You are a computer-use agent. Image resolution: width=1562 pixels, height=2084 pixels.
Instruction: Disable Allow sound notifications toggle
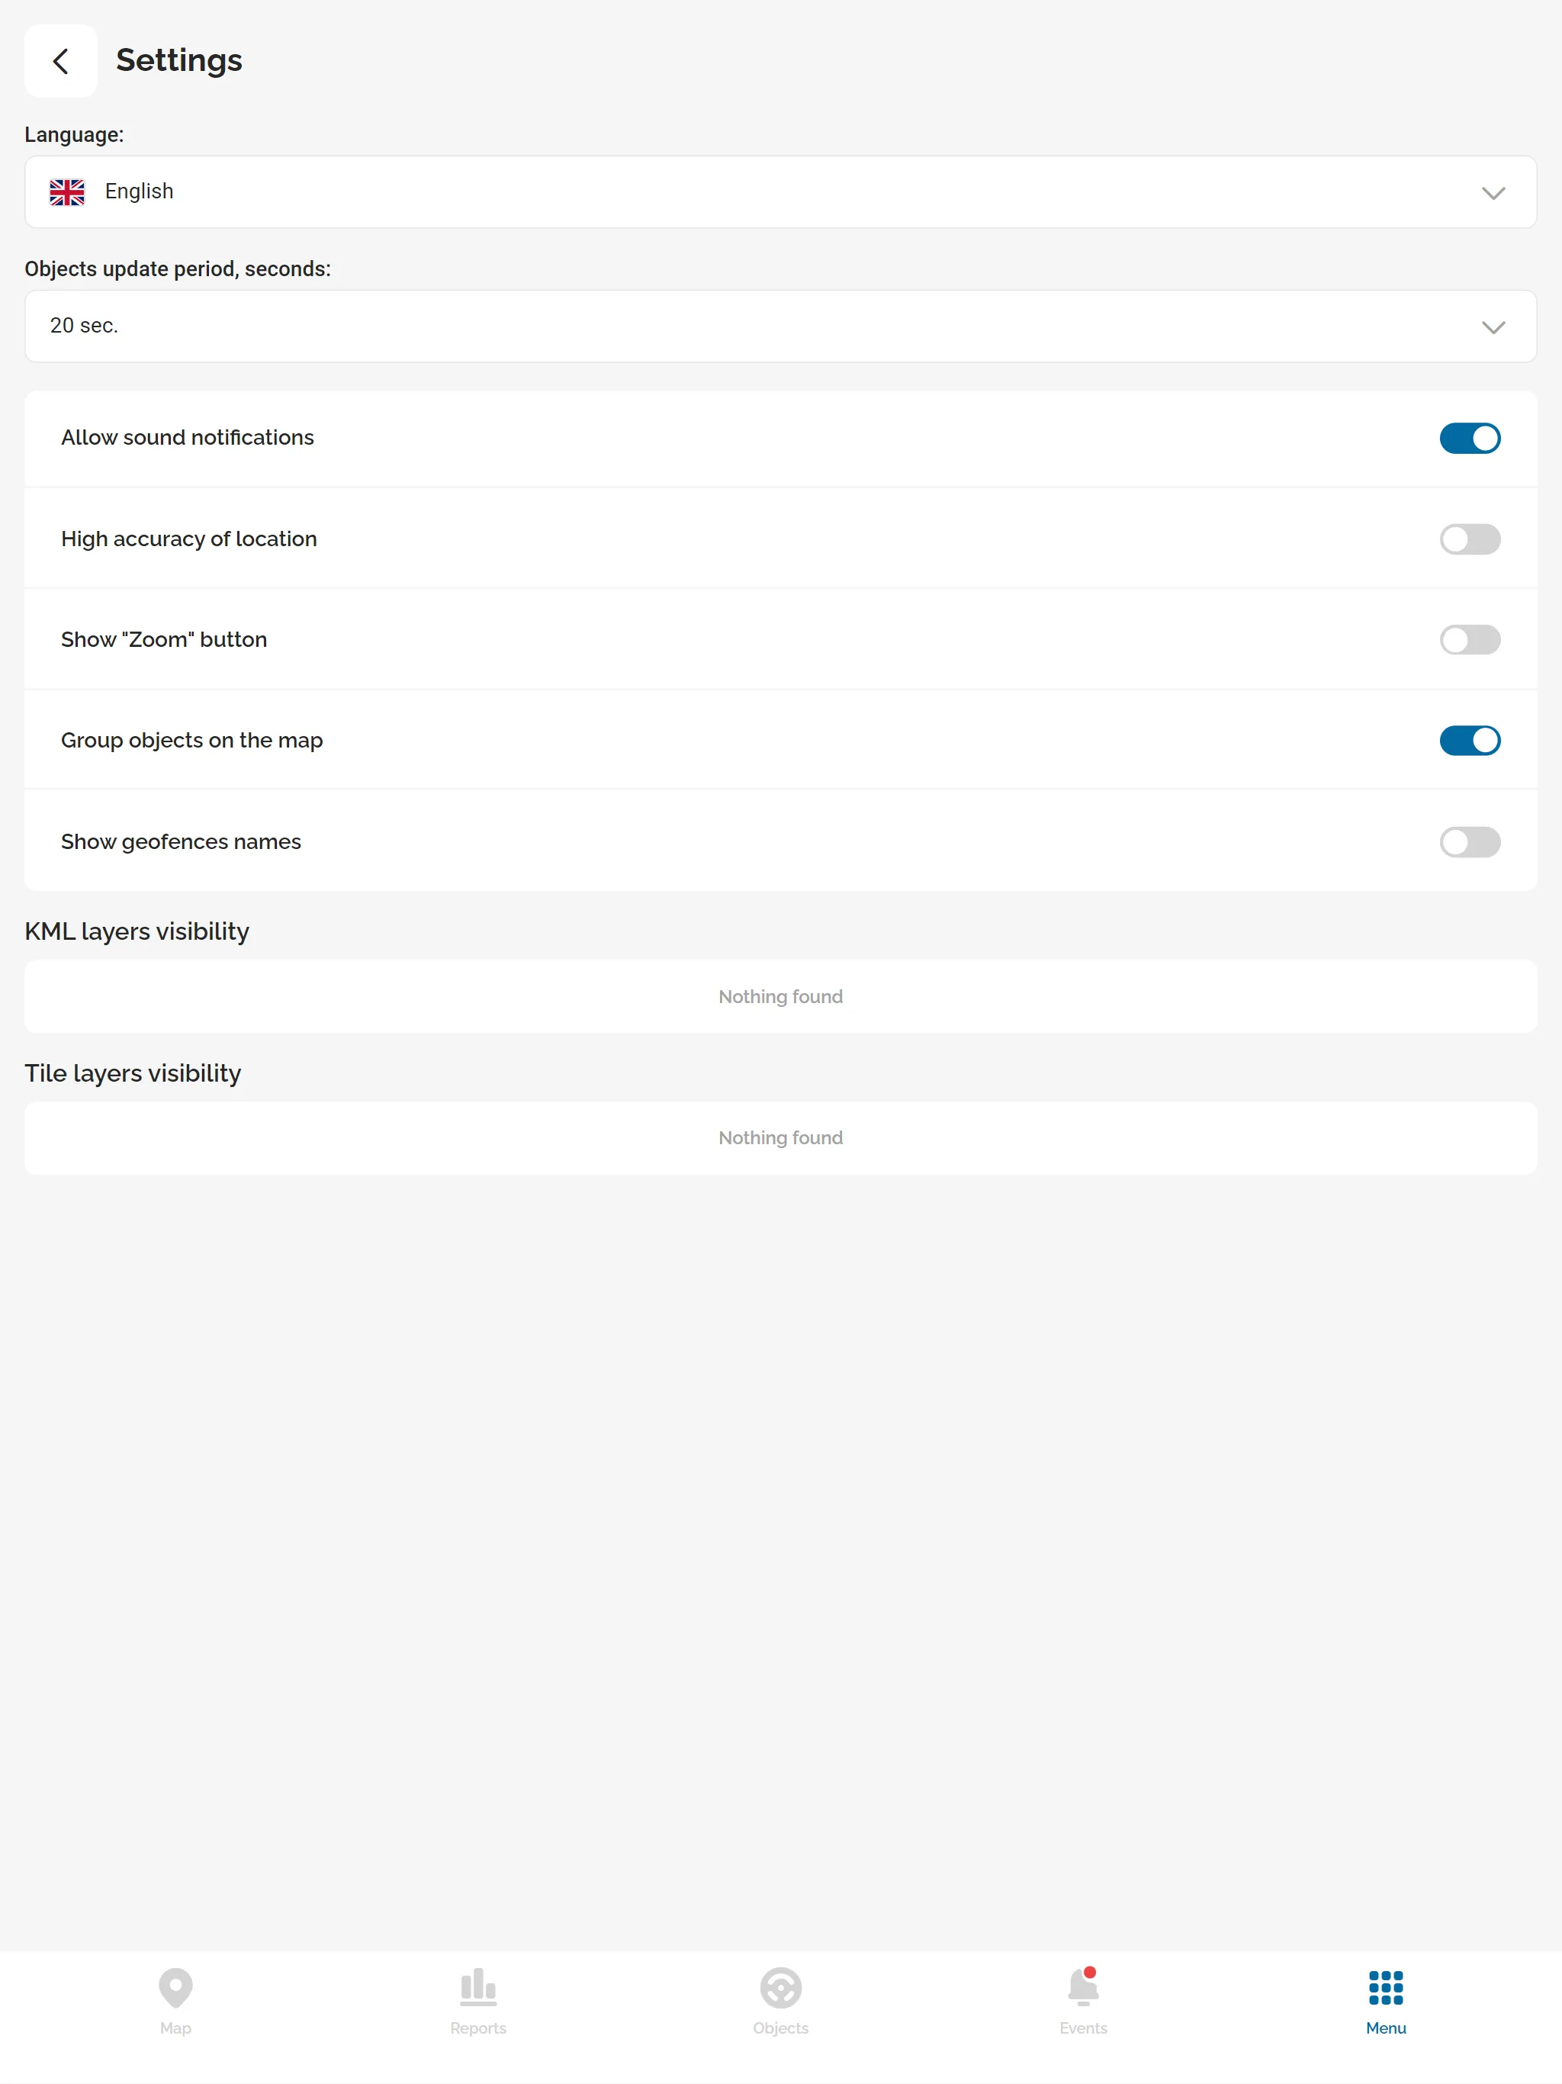(1469, 438)
